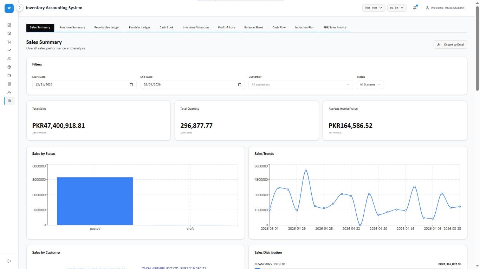Switch to Balance Sheet tab
The image size is (480, 269).
pos(254,27)
